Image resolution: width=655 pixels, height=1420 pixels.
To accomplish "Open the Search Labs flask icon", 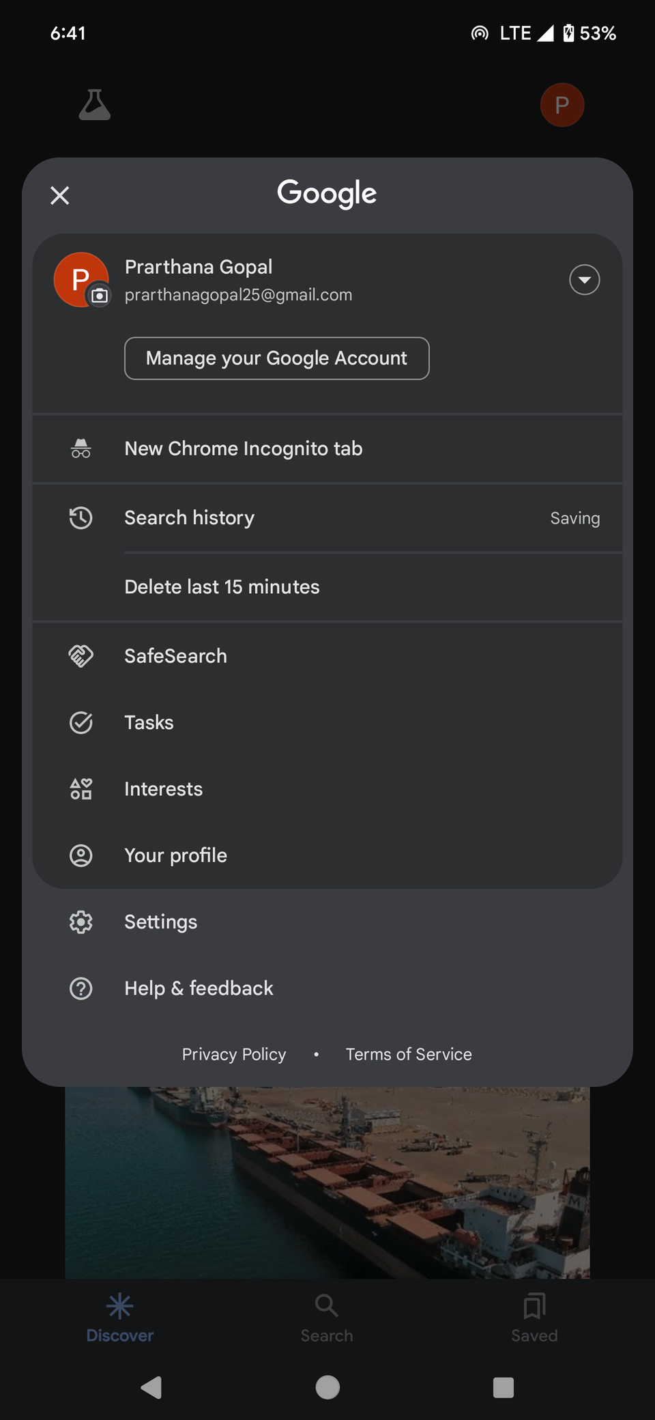I will tap(94, 105).
